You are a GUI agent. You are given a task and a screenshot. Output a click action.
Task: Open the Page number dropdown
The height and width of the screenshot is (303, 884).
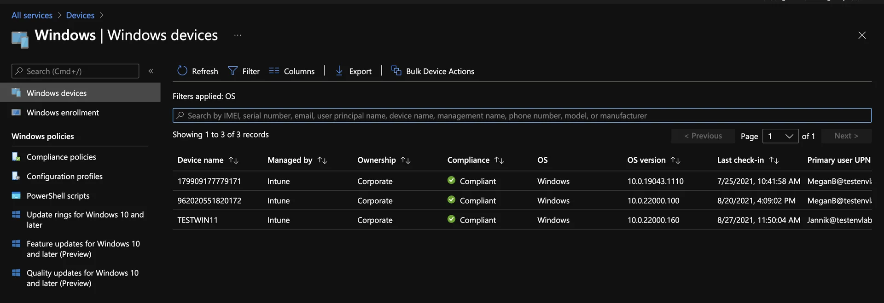[x=780, y=136]
